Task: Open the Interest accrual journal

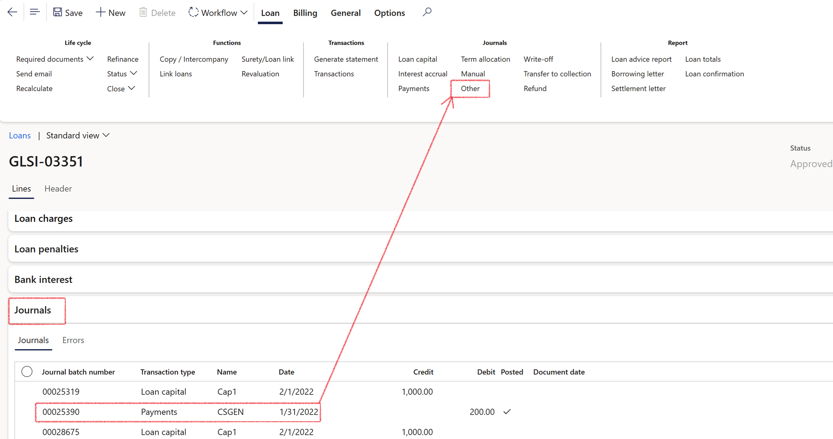Action: 423,73
